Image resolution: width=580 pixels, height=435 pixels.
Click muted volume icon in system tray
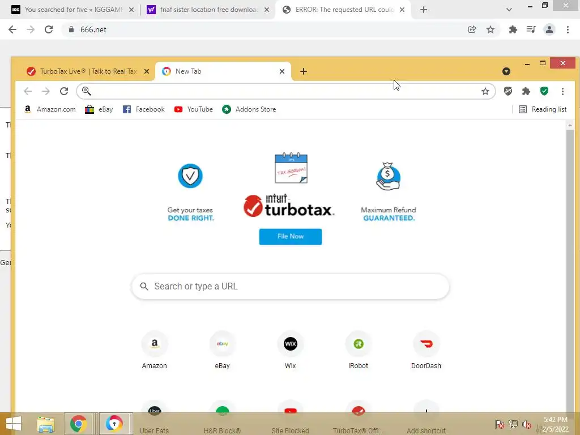(527, 424)
